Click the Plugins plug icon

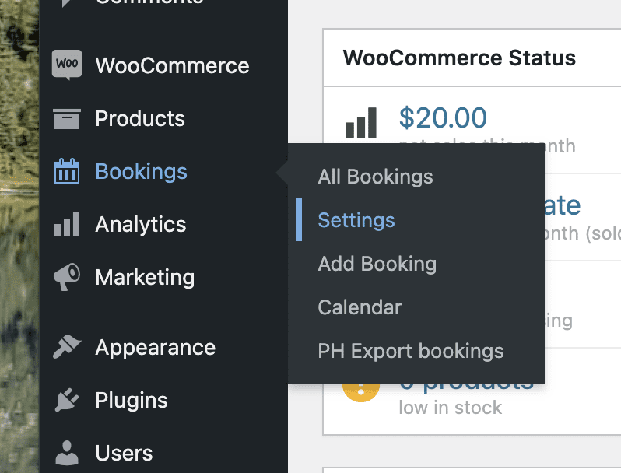pos(67,400)
